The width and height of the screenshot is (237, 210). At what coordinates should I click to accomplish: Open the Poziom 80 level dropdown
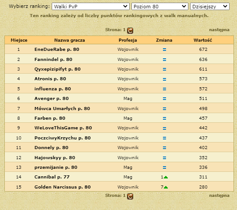tap(160, 7)
